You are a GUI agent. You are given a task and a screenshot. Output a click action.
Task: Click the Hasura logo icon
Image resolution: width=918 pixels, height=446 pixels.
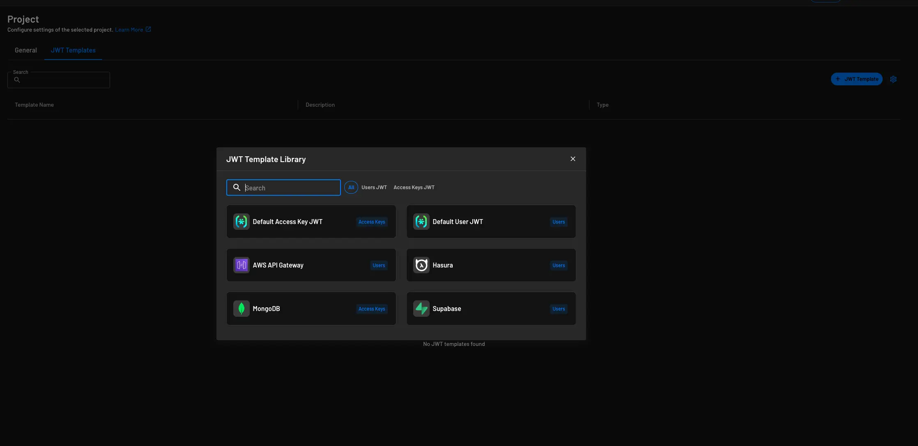pos(421,265)
